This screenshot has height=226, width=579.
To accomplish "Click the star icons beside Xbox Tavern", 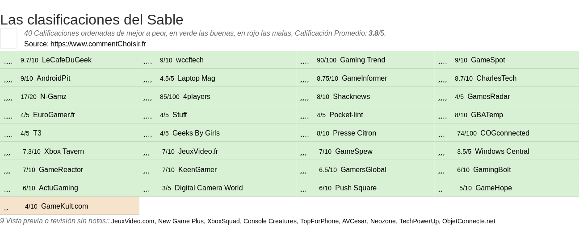I will point(7,152).
